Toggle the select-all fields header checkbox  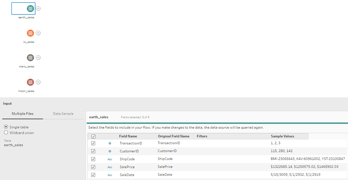click(93, 136)
